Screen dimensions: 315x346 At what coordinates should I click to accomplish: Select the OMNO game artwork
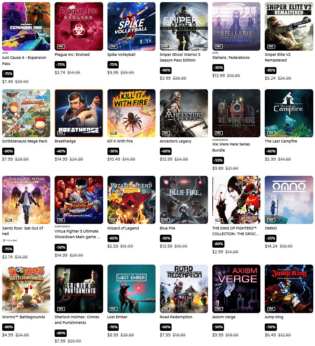tap(289, 200)
